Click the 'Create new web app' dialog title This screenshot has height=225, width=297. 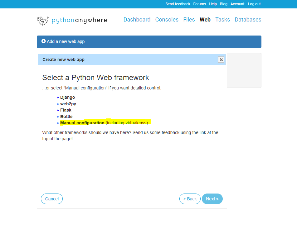(x=63, y=60)
